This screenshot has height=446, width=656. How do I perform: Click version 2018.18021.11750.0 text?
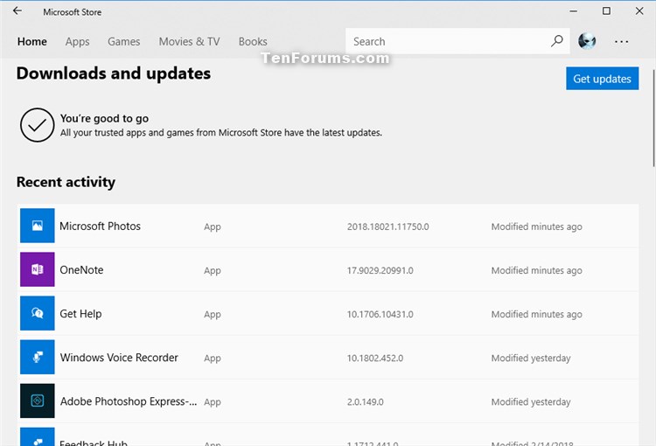387,226
